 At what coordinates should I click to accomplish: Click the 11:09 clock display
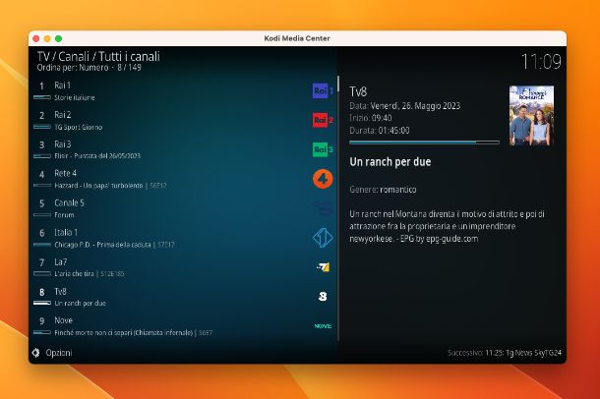(x=541, y=62)
